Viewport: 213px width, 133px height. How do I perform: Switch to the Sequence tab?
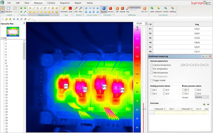pyautogui.click(x=65, y=3)
